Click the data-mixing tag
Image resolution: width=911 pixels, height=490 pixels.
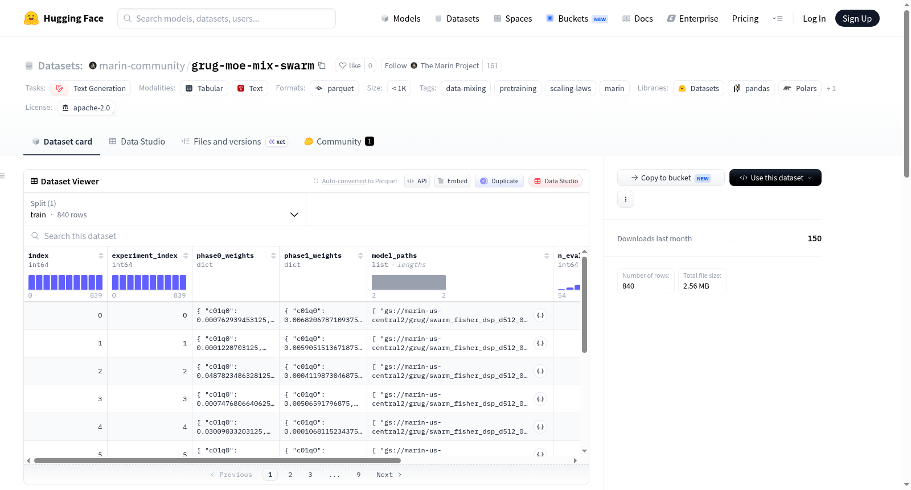coord(466,88)
